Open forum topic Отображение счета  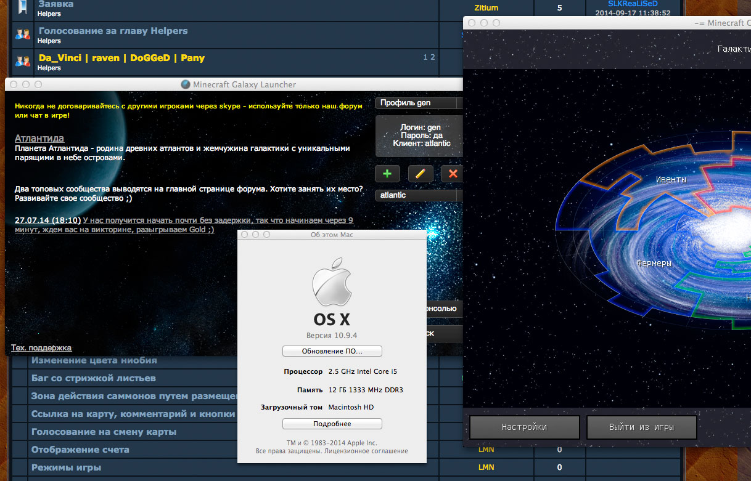tap(80, 450)
